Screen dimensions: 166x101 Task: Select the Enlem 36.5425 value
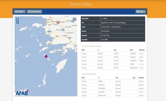coord(105,31)
